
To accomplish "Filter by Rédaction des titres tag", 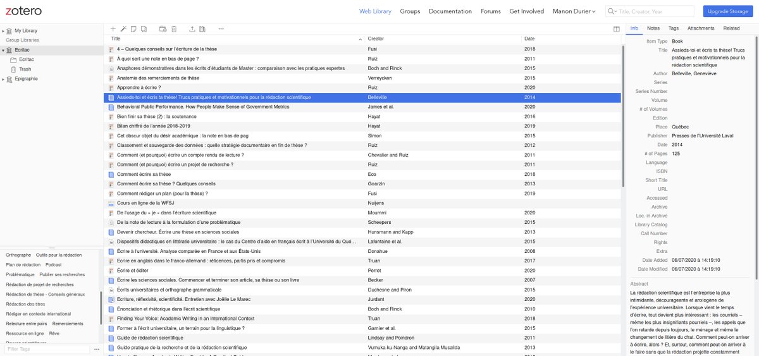I will click(25, 304).
